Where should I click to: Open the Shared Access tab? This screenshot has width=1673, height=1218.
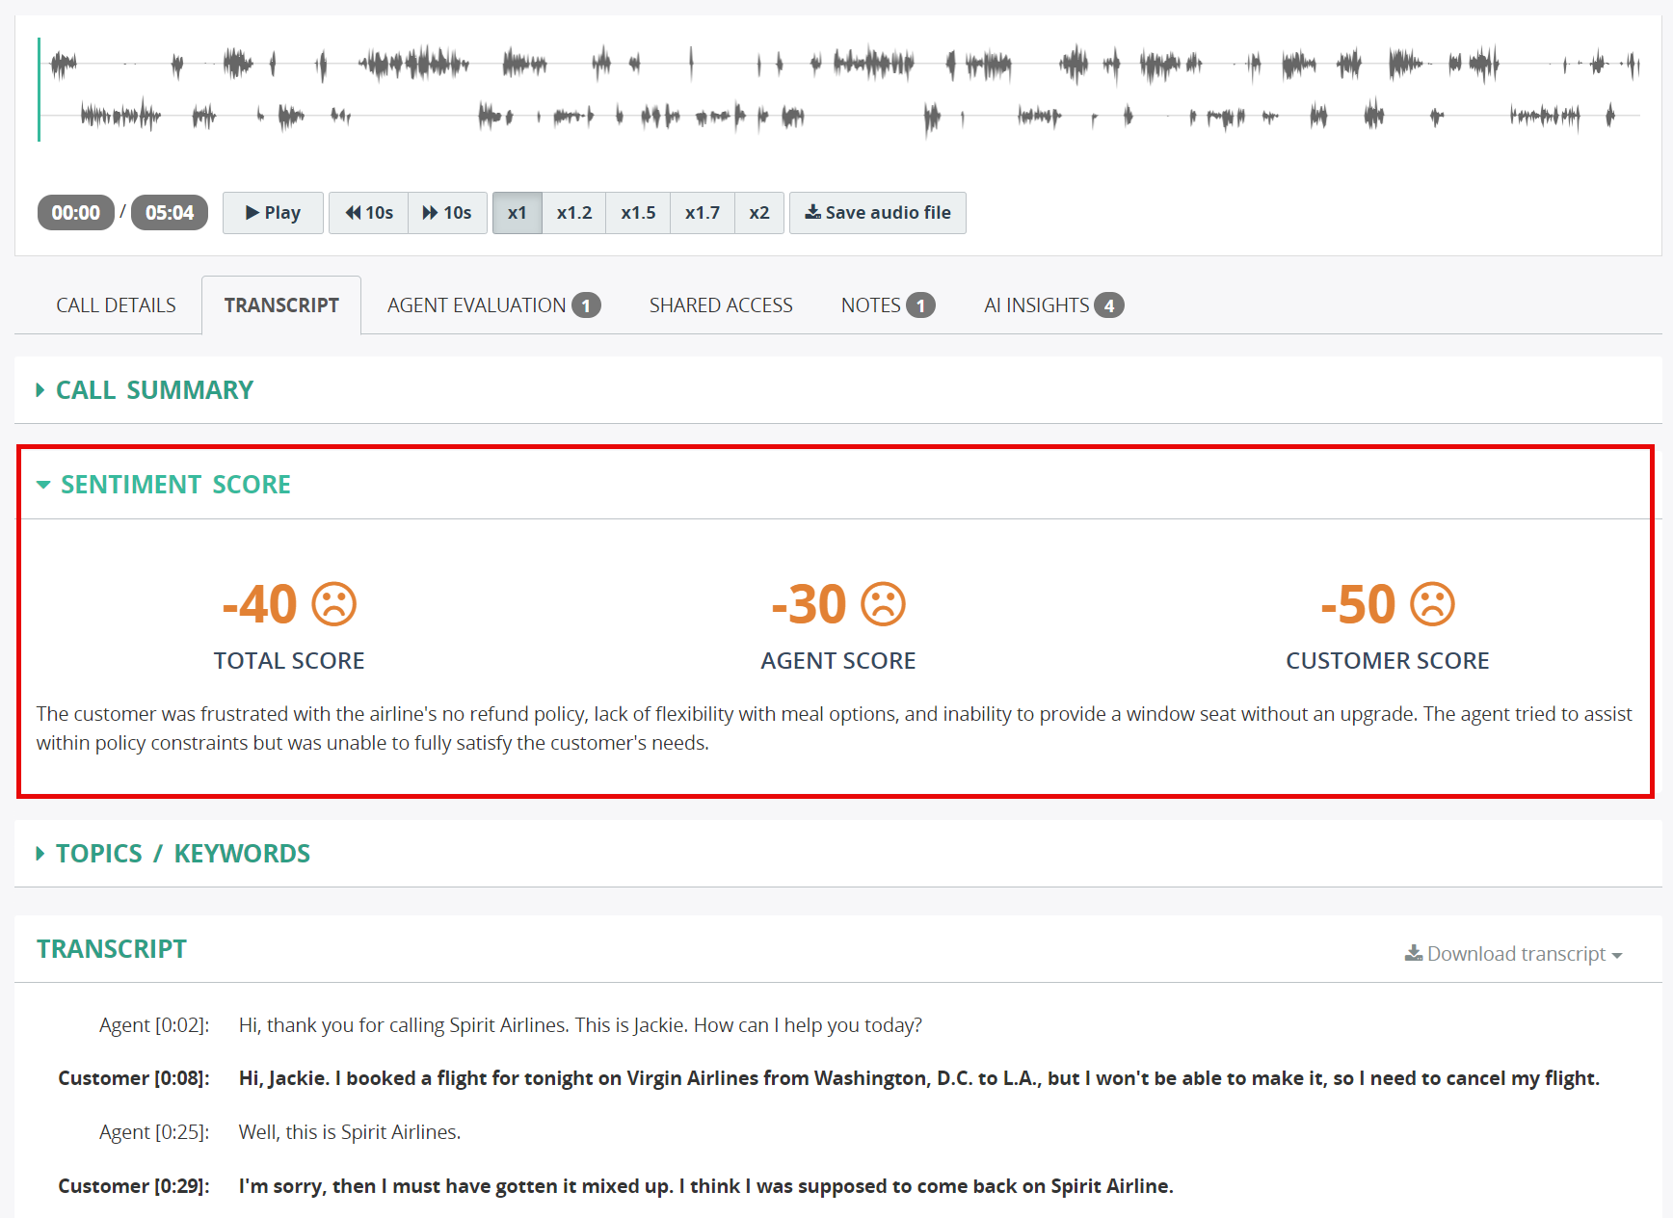pyautogui.click(x=721, y=305)
